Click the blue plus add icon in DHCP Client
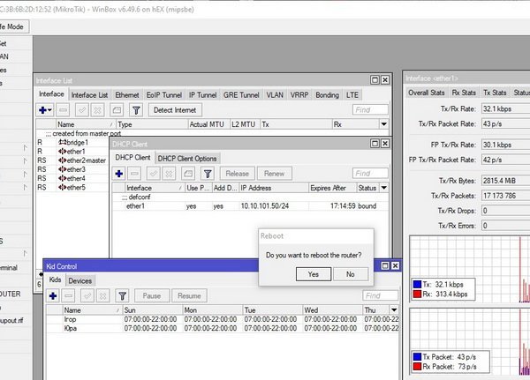Image resolution: width=530 pixels, height=380 pixels. pos(118,174)
